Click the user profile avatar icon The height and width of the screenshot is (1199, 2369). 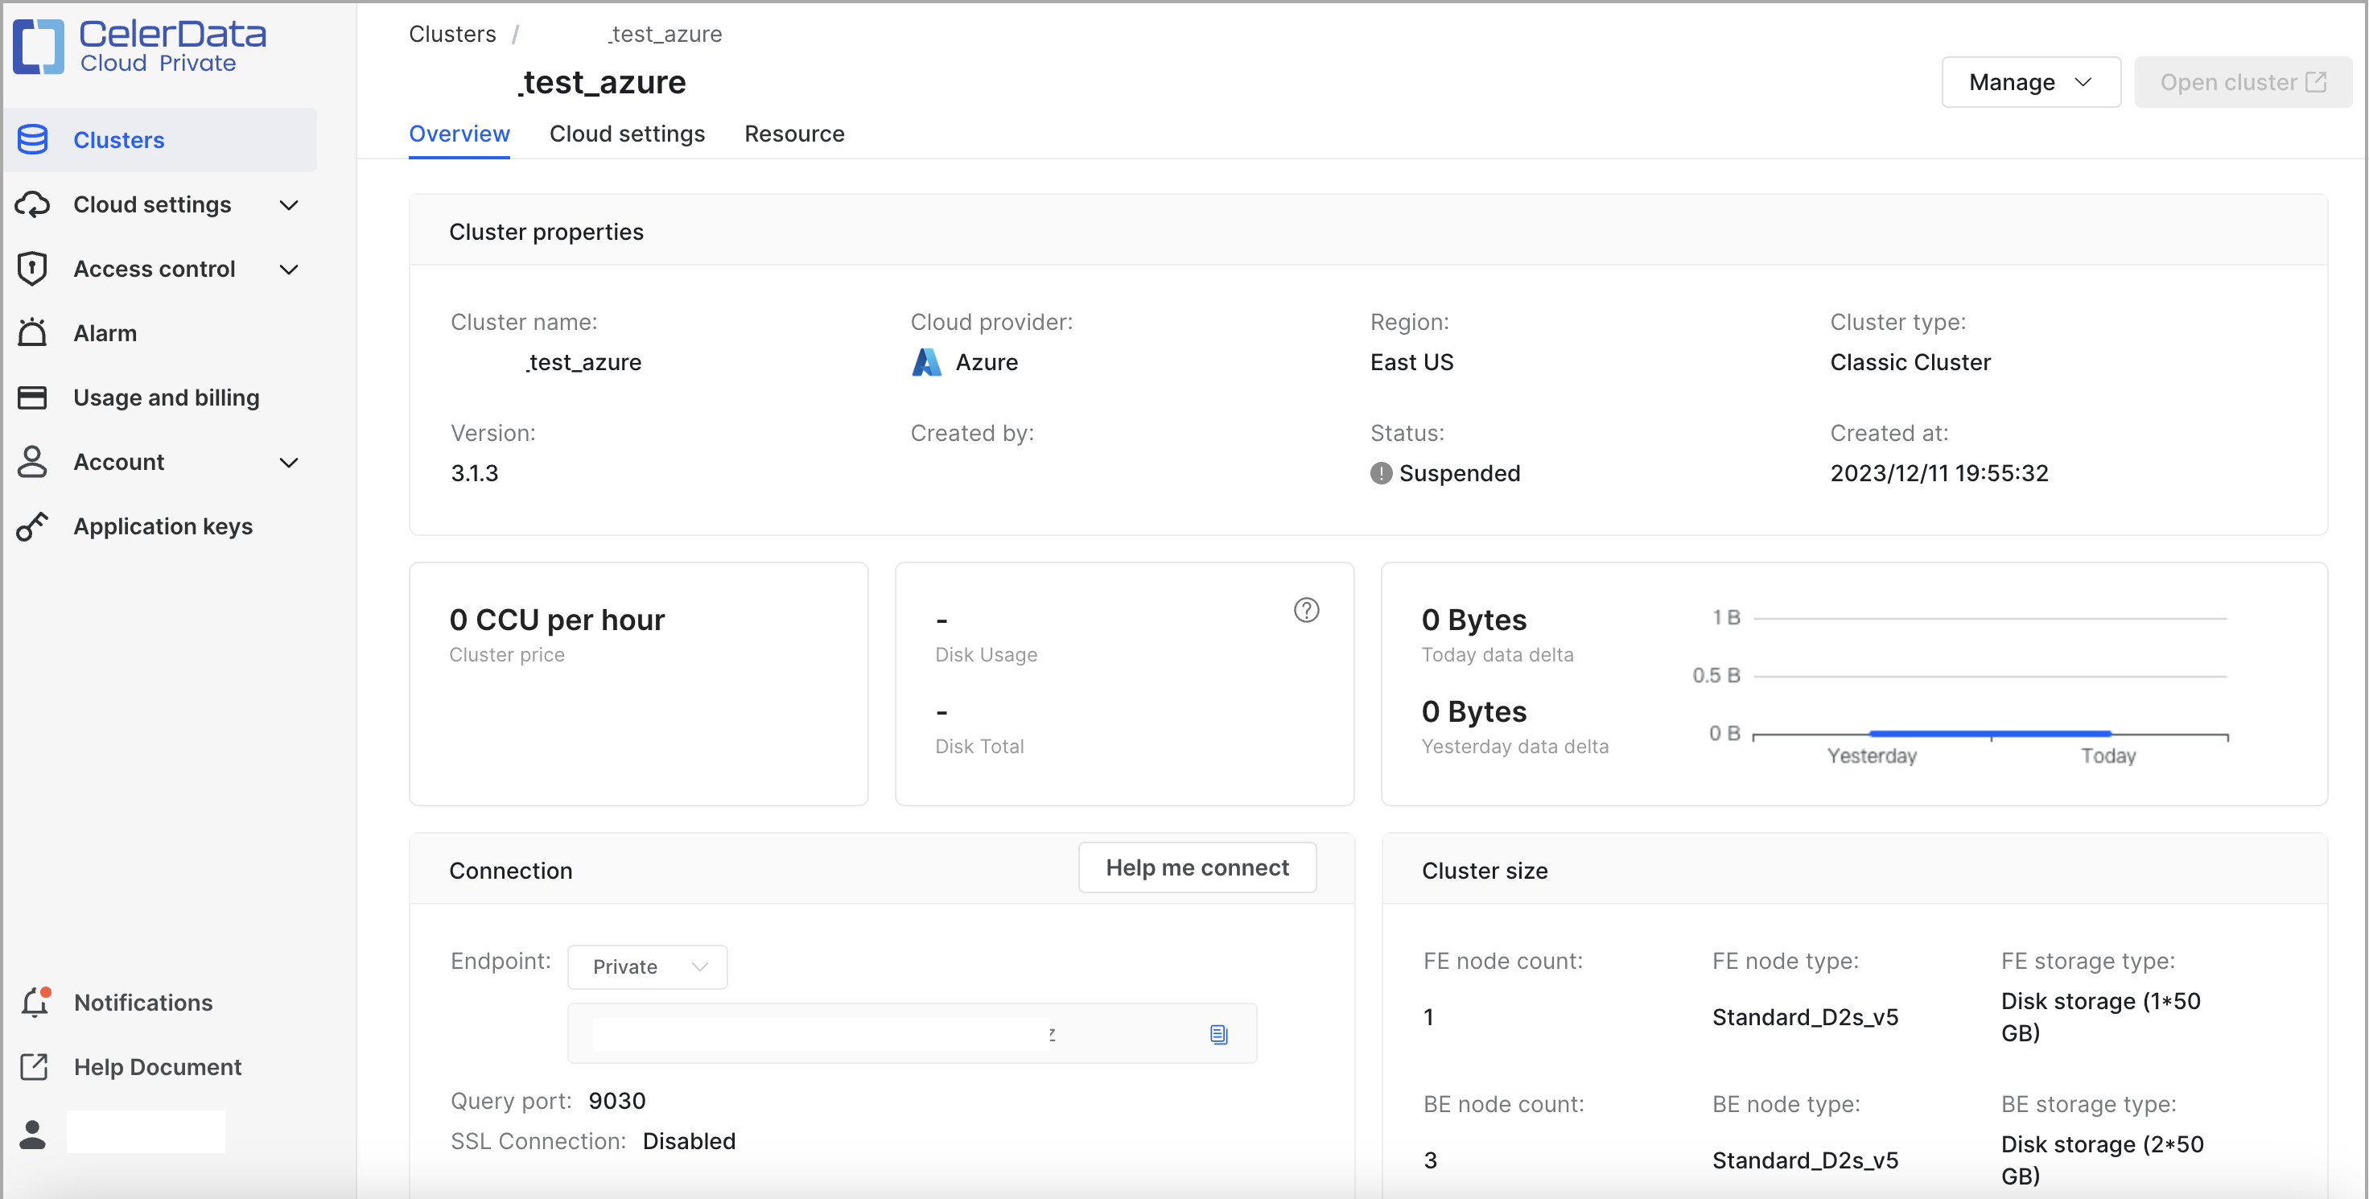[33, 1134]
